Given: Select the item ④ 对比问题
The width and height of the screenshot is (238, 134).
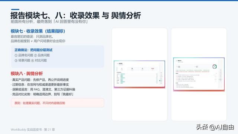Looking at the screenshot, I should click(x=39, y=60).
